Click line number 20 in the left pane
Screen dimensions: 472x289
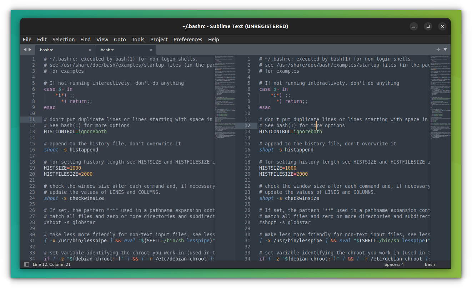[x=32, y=174]
